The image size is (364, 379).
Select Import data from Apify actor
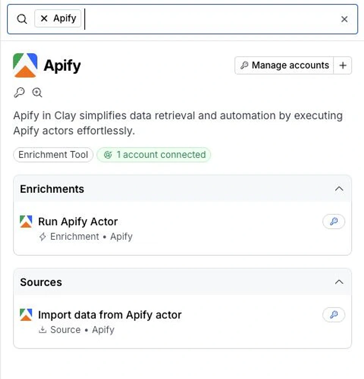point(182,321)
